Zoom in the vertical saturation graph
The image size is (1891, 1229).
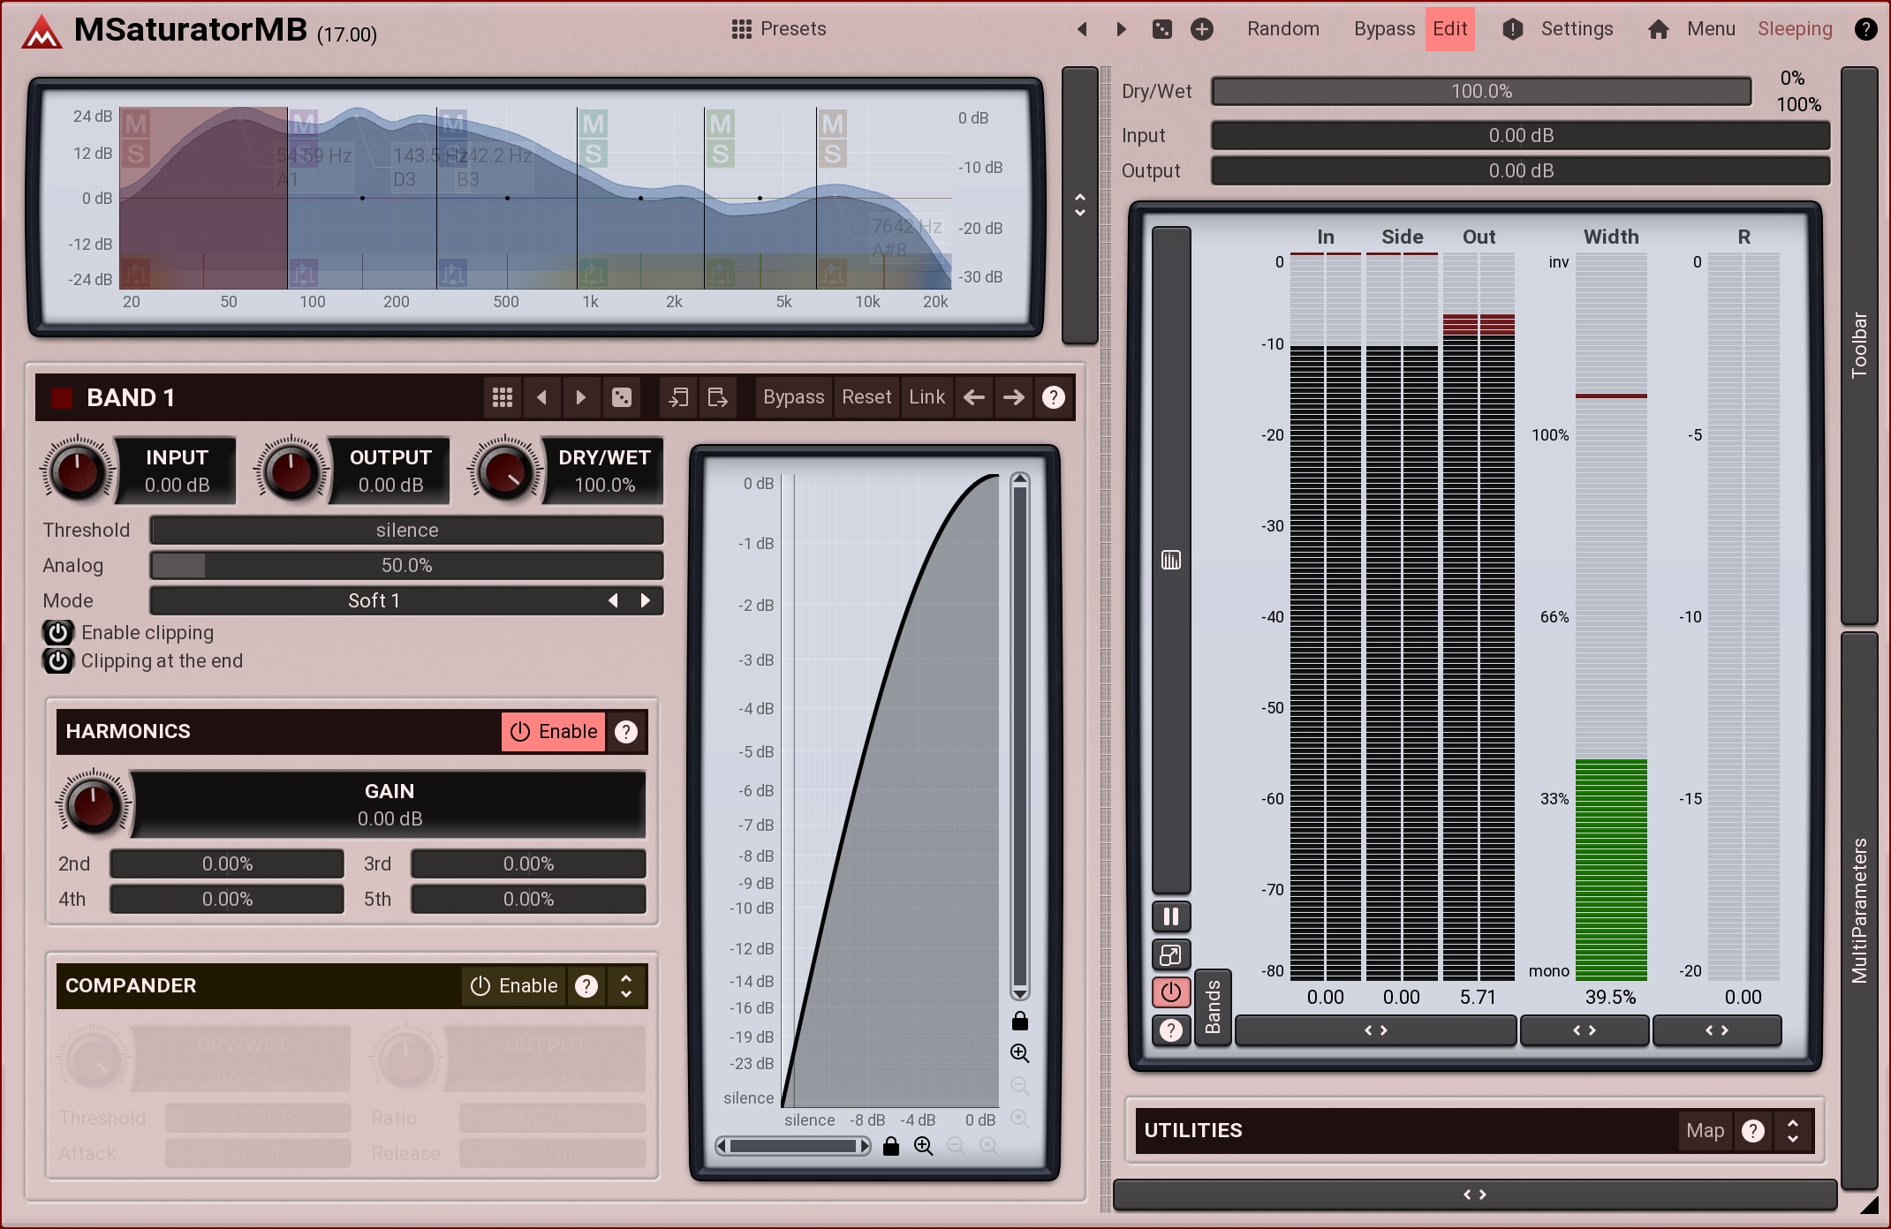1019,1052
